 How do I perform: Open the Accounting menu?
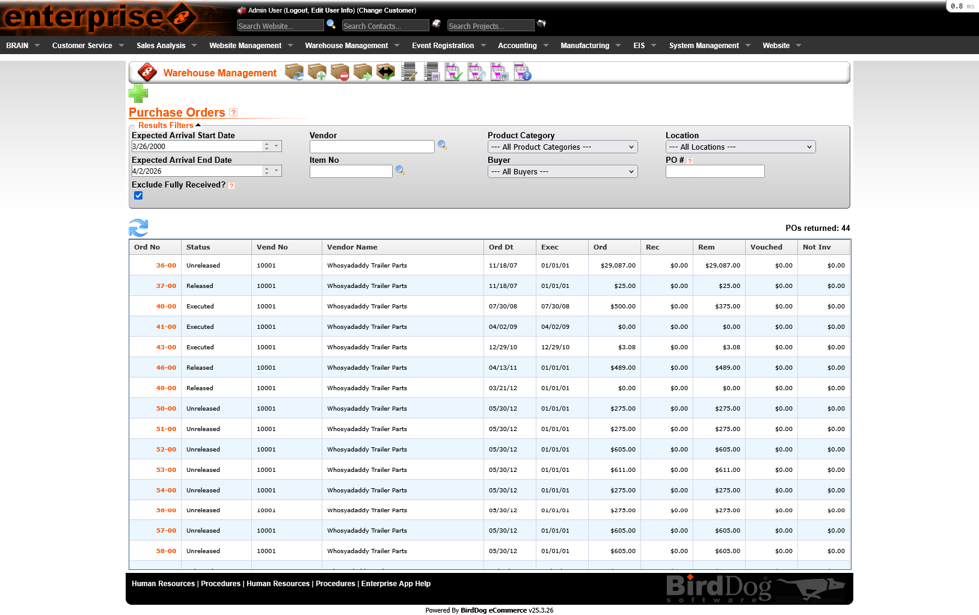coord(518,45)
